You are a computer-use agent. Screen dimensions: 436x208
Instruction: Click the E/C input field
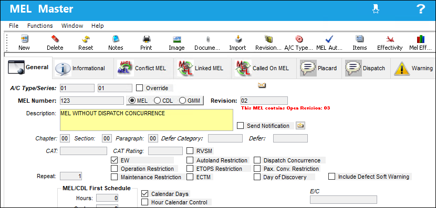pos(344,200)
